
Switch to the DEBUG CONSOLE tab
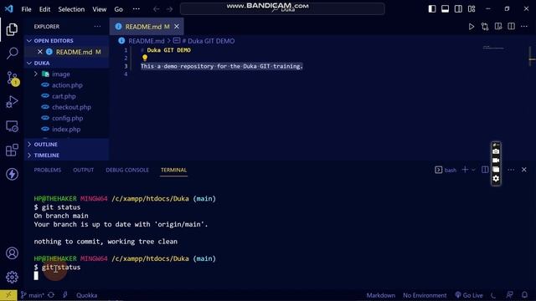click(x=127, y=170)
